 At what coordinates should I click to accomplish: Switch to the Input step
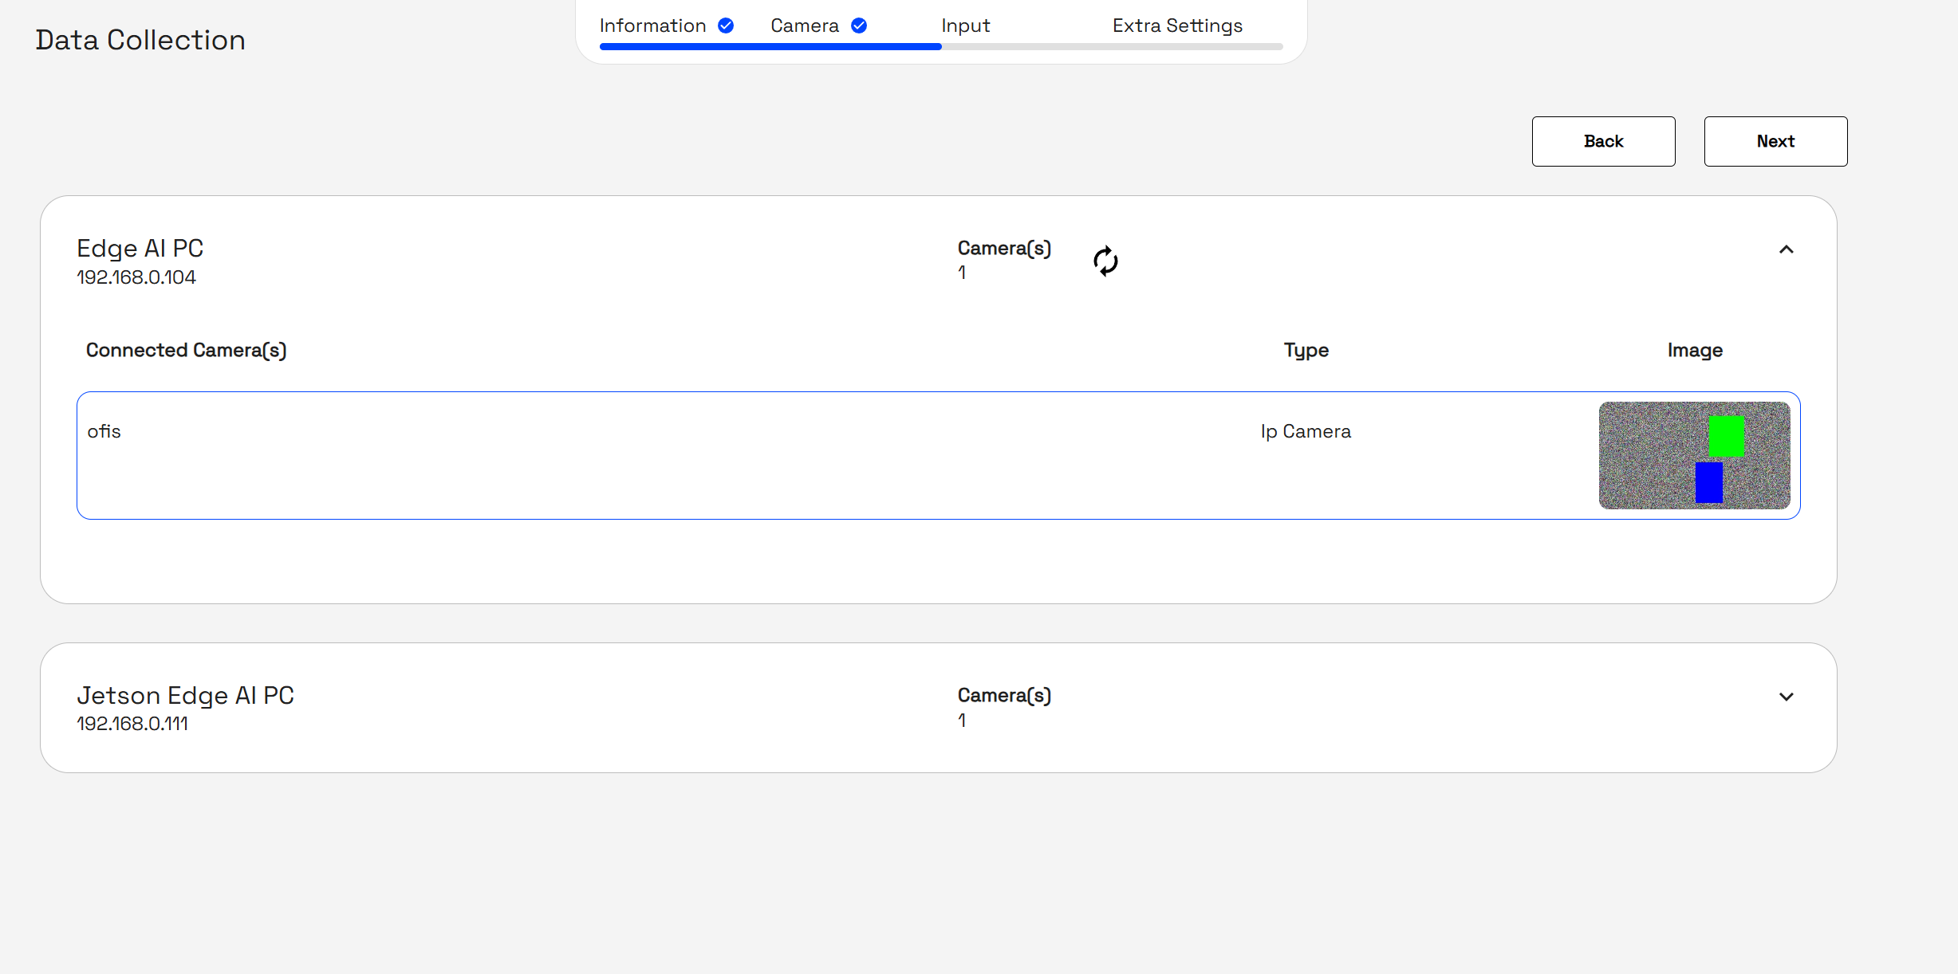(965, 26)
